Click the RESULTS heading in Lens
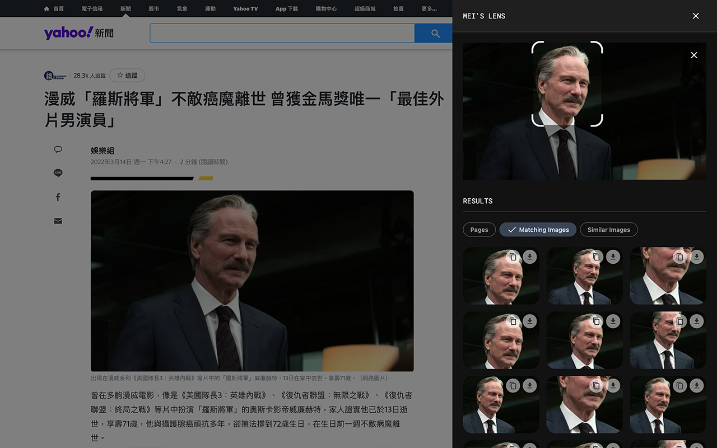This screenshot has height=448, width=717. [x=478, y=201]
